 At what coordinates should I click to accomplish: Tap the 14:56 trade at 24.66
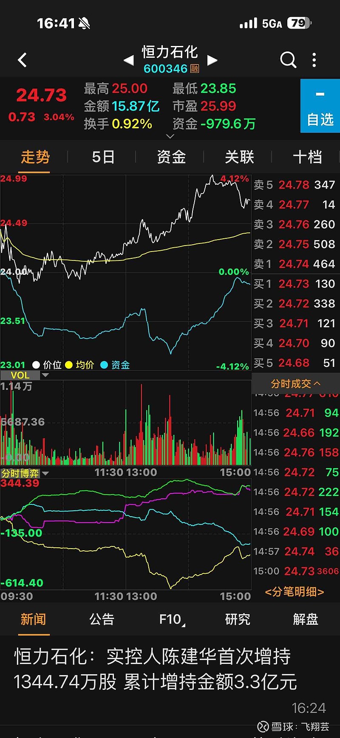coord(296,432)
